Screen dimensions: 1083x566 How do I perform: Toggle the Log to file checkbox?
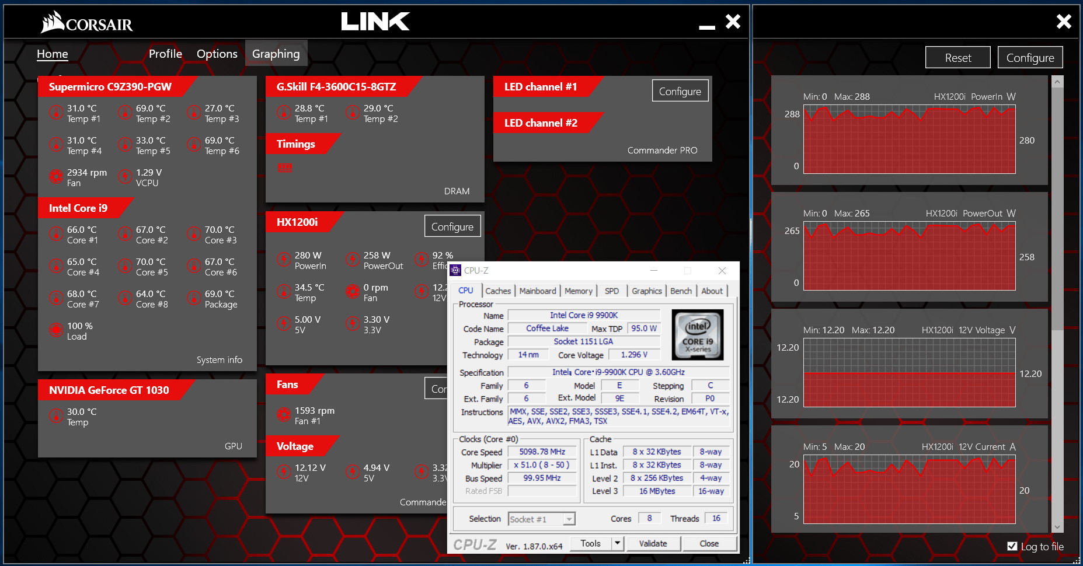point(1012,546)
